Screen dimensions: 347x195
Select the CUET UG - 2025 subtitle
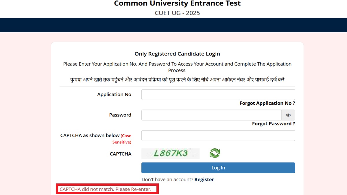(177, 13)
